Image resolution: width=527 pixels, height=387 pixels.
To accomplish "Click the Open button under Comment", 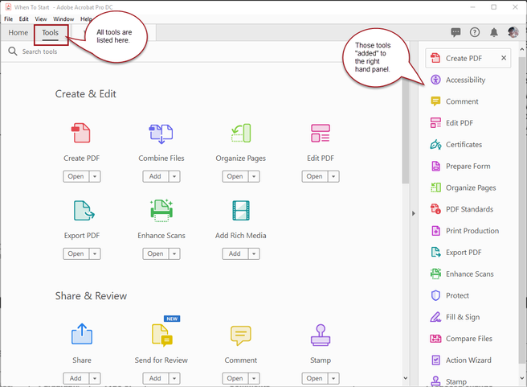I will point(235,378).
